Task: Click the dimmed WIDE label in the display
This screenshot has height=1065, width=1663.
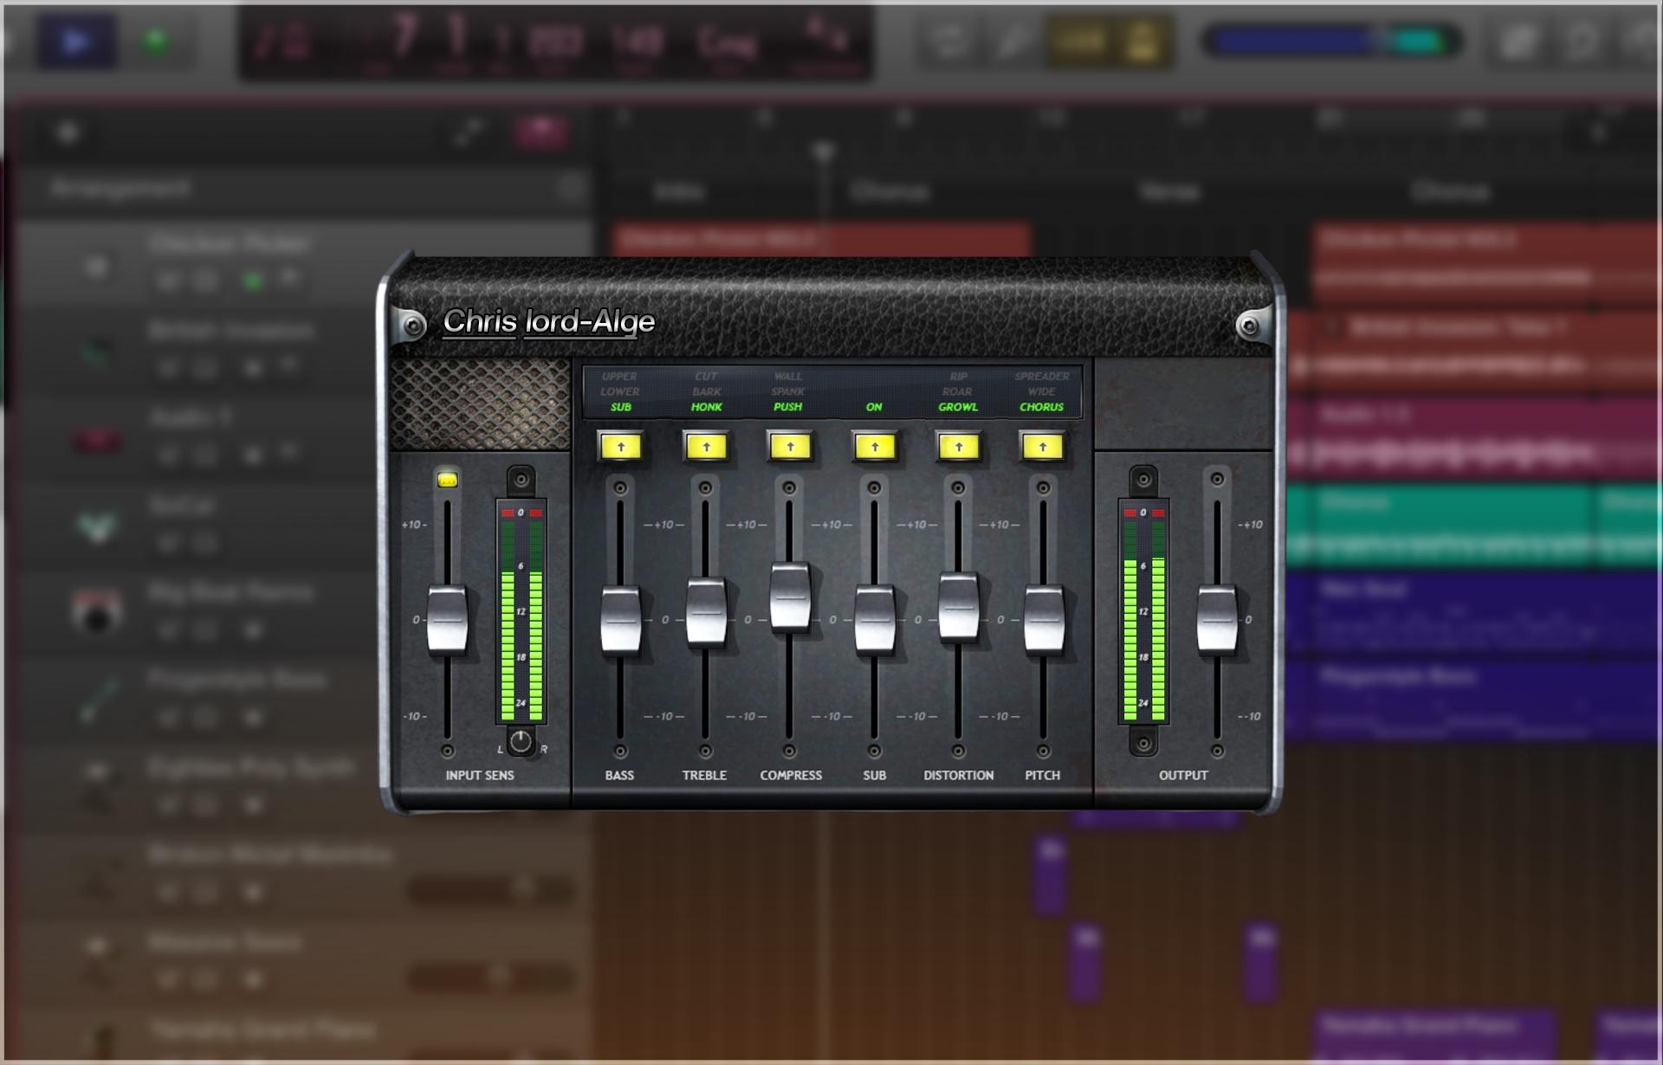Action: click(1042, 391)
